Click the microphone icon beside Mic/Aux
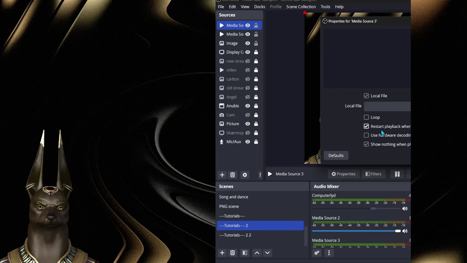Viewport: 467px width, 263px height. (x=221, y=142)
